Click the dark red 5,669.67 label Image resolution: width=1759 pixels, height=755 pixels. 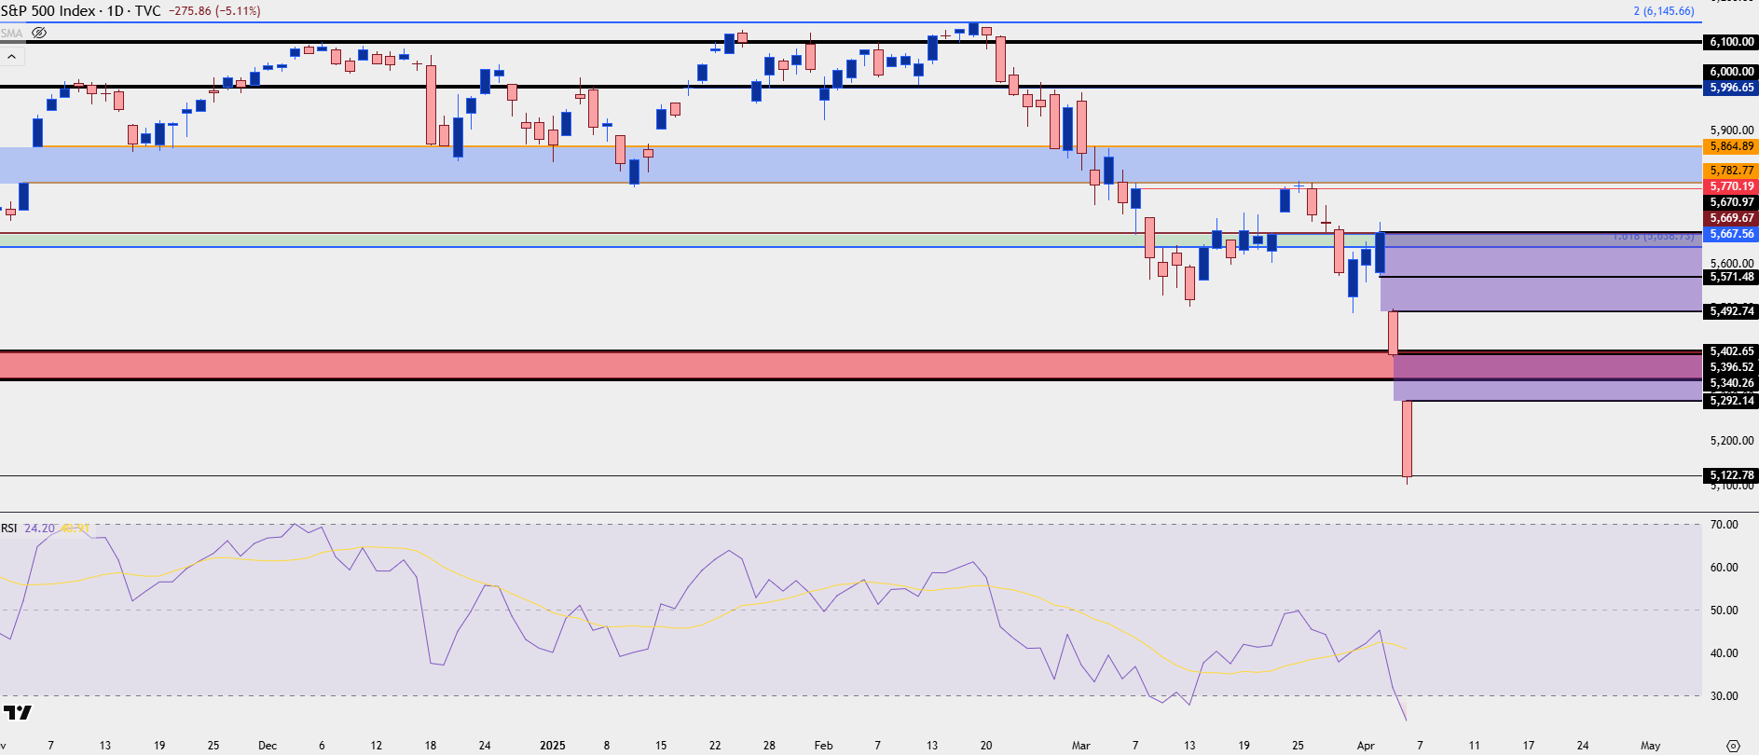pos(1731,218)
